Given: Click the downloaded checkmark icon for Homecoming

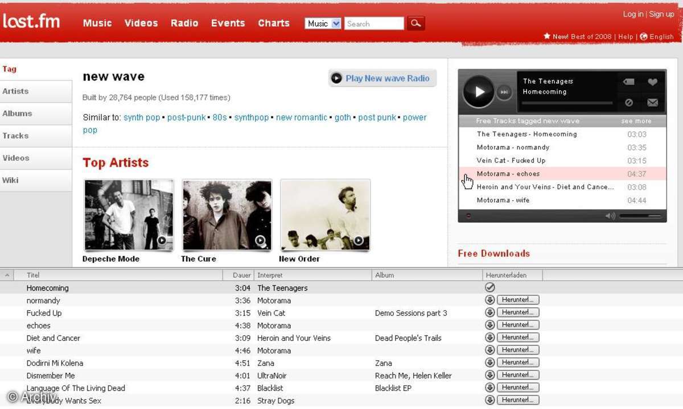Looking at the screenshot, I should (489, 288).
